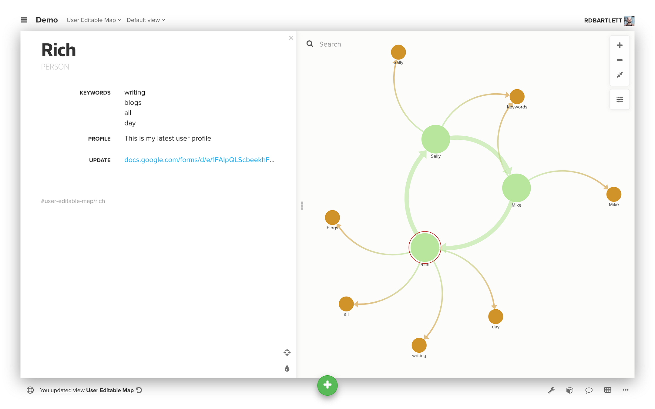Click the panel divider drag handle
The image size is (655, 409).
click(x=302, y=206)
